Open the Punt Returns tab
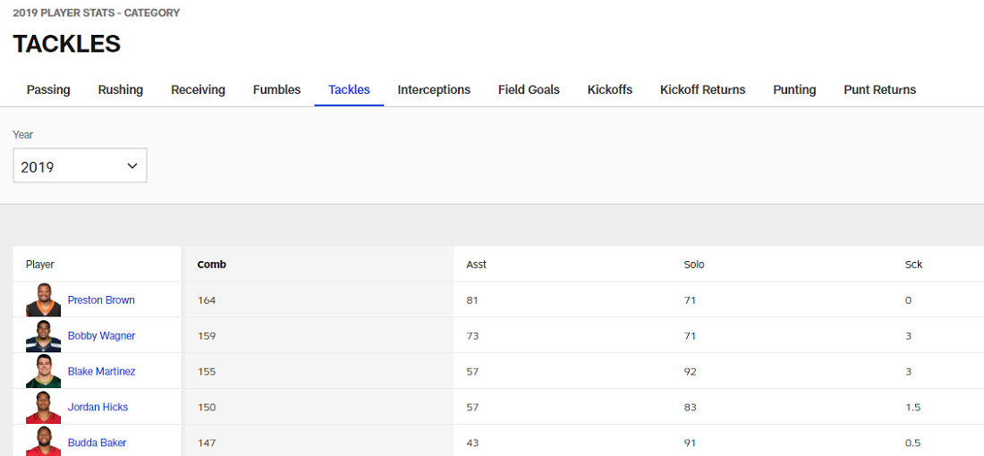 879,89
